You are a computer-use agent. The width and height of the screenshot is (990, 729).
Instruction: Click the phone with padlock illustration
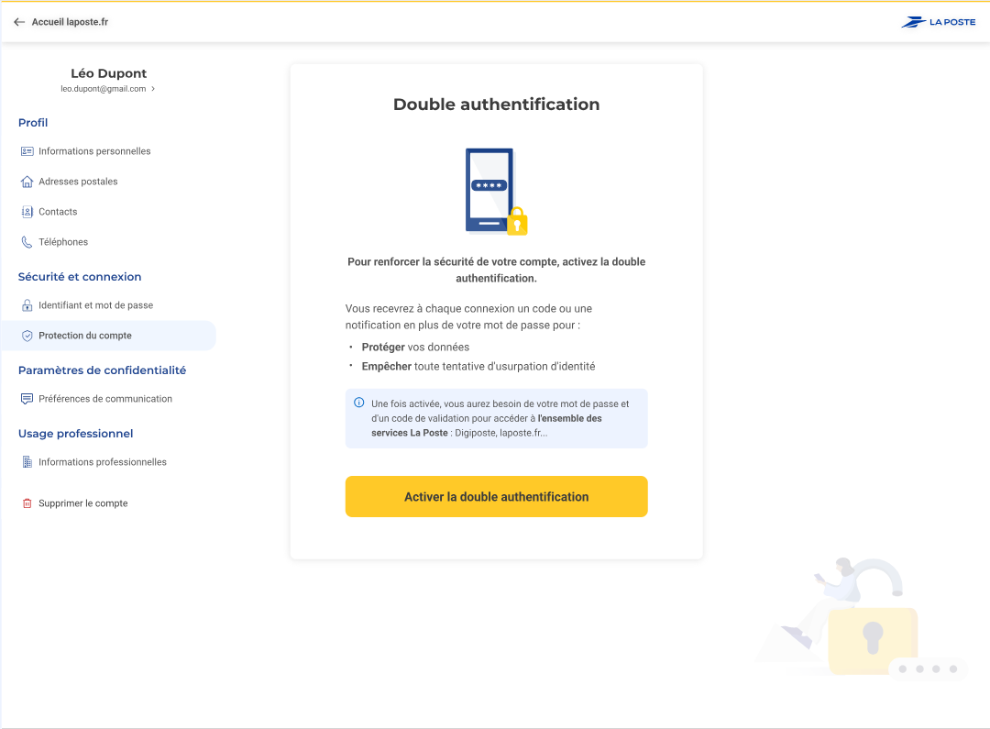tap(496, 191)
